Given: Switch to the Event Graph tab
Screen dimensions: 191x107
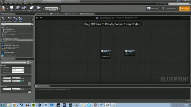Looking at the screenshot, I should pos(55,14).
